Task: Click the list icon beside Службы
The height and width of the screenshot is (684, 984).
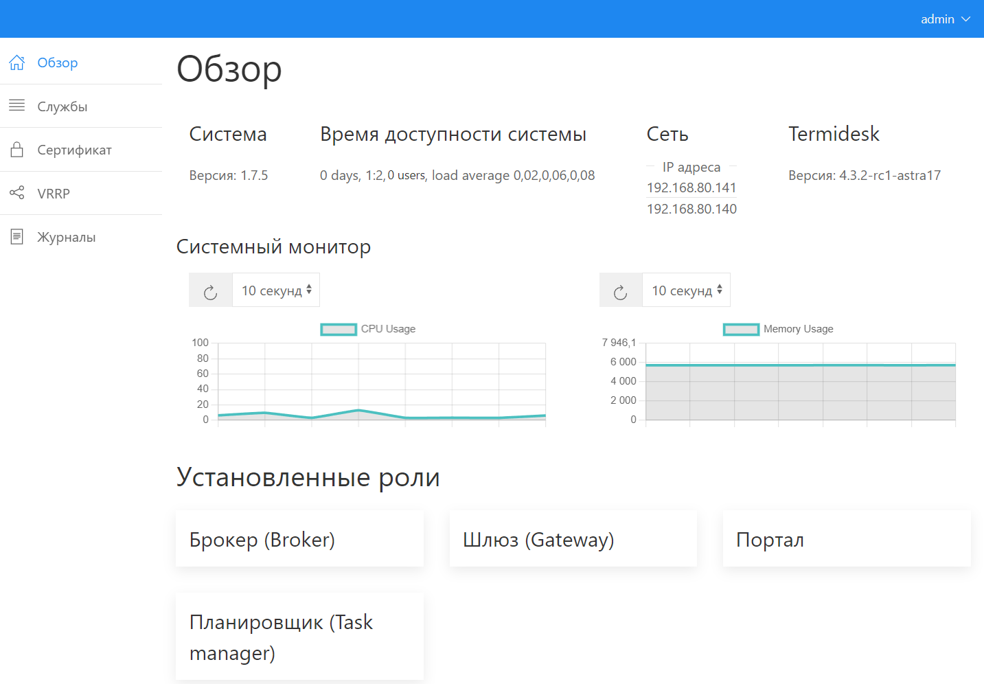Action: tap(17, 106)
